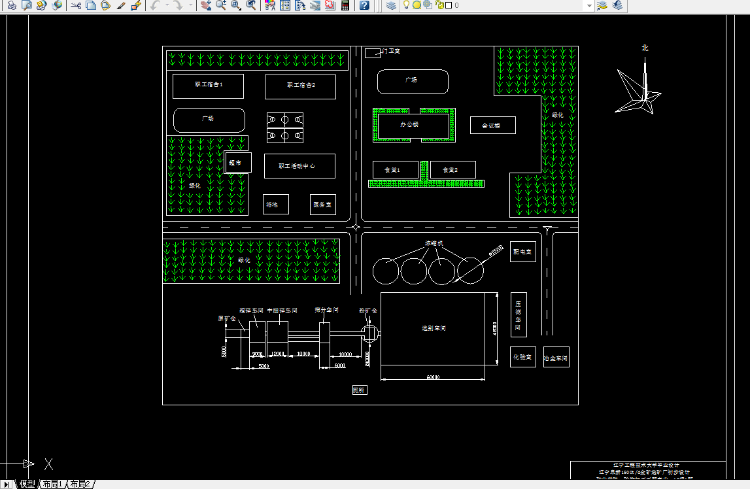Paste from clipboard icon
The height and width of the screenshot is (489, 750).
(106, 5)
